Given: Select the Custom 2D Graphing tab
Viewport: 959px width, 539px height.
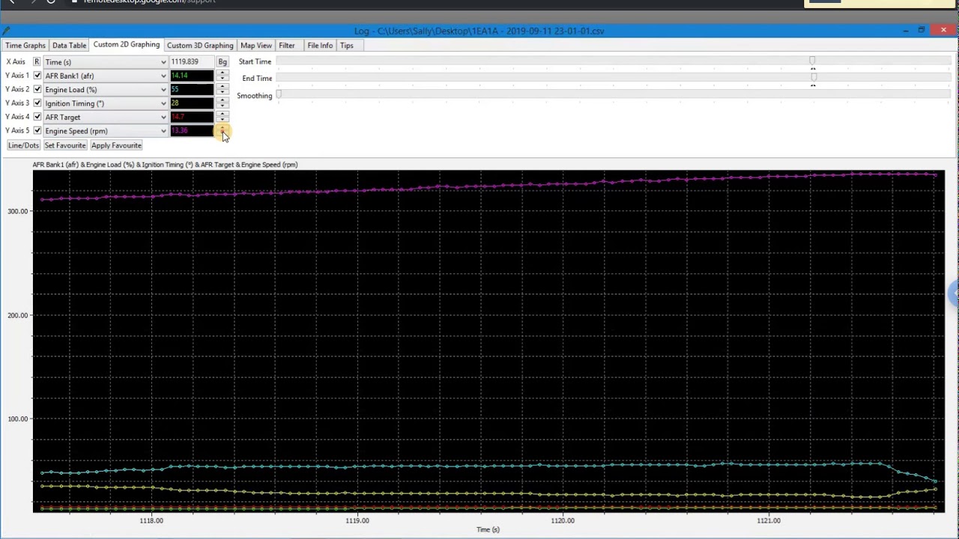Looking at the screenshot, I should 127,45.
